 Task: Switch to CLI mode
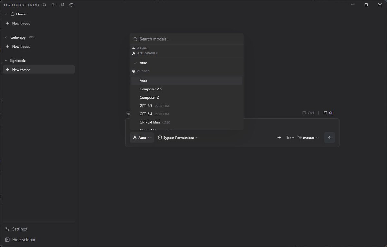coord(329,113)
